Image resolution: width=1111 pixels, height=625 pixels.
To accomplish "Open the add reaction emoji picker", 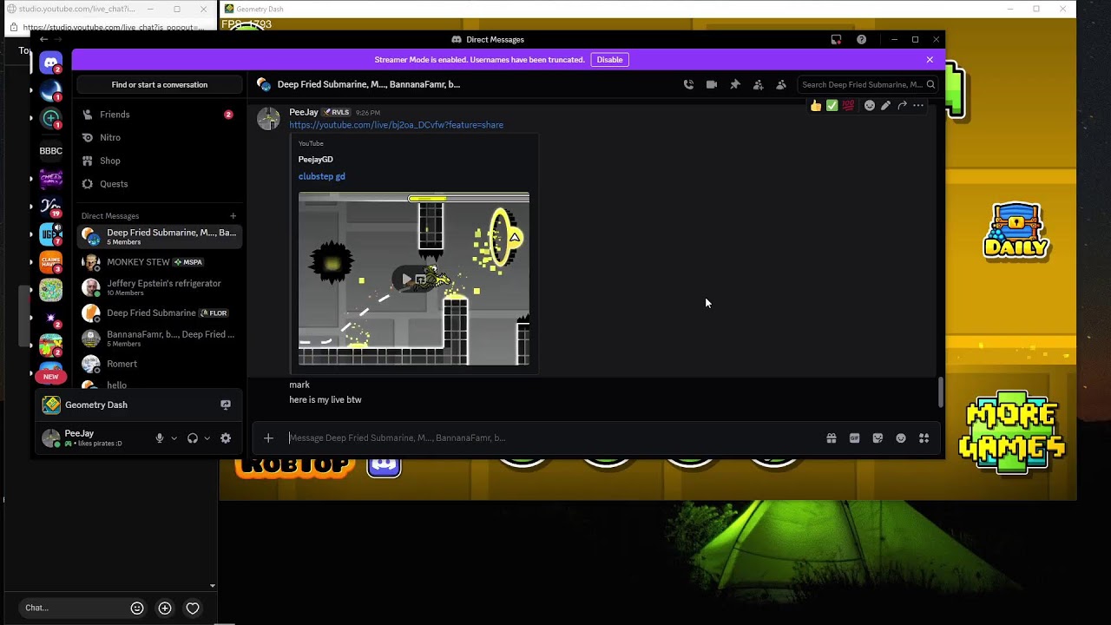I will click(x=869, y=106).
